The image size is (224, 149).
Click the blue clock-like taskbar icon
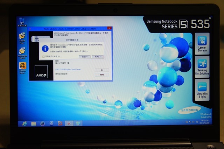click(51, 123)
